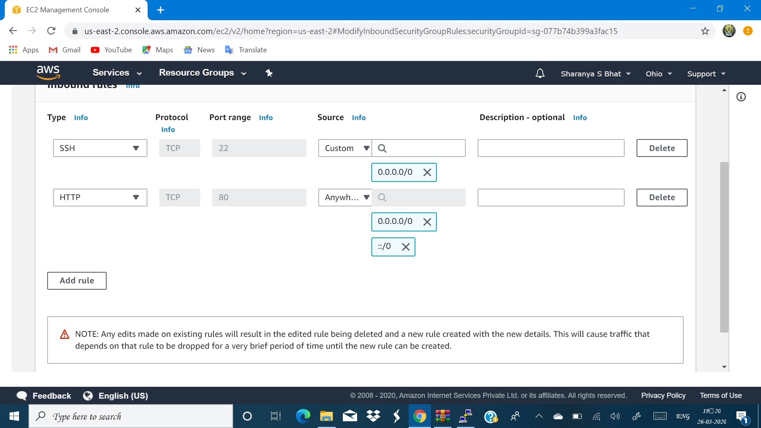Change language from English (US)
The height and width of the screenshot is (428, 761).
pos(116,396)
